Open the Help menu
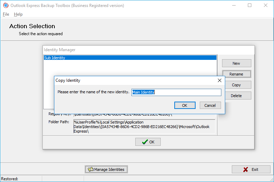This screenshot has width=274, height=182. pos(18,14)
